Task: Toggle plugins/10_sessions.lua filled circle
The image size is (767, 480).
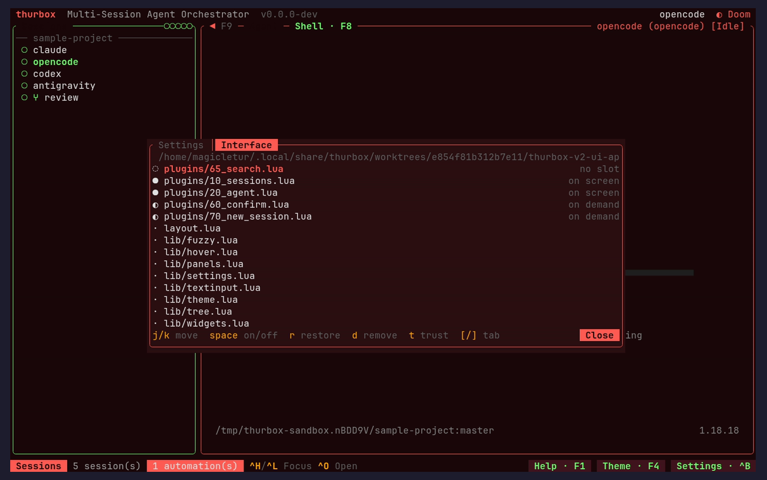Action: pos(155,181)
